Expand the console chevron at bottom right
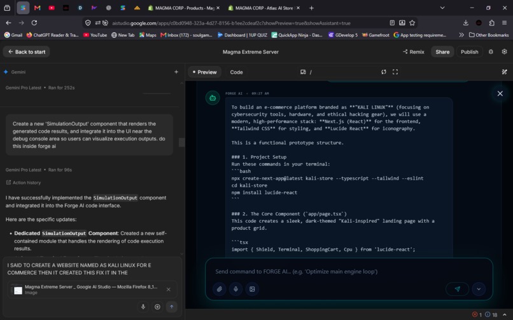 pos(505,314)
